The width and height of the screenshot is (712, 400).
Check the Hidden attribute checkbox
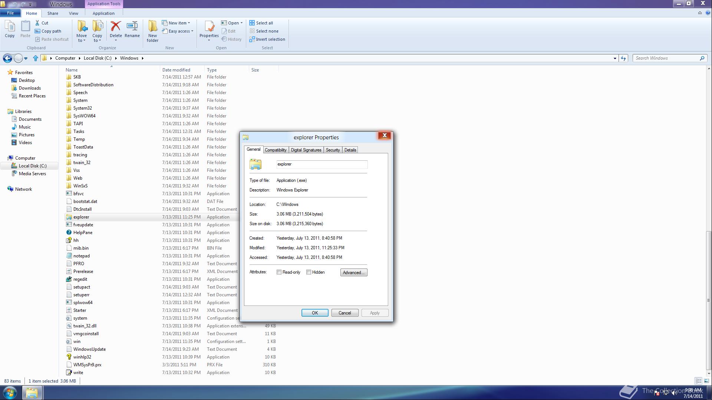pos(309,272)
